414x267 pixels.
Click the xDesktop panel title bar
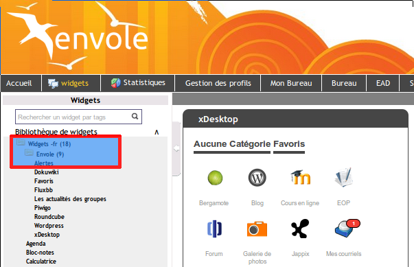pos(295,119)
